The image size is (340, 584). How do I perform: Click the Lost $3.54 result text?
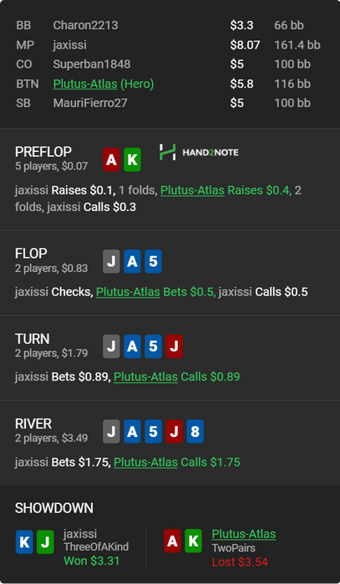click(x=240, y=561)
